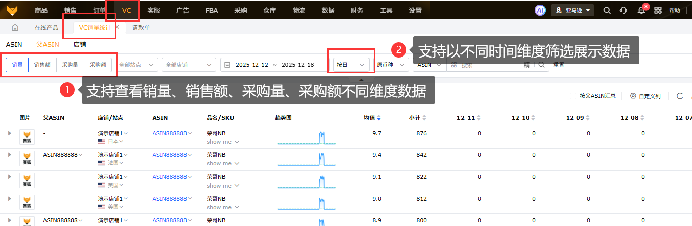Open customer support headset icon
Image resolution: width=692 pixels, height=226 pixels.
click(623, 10)
